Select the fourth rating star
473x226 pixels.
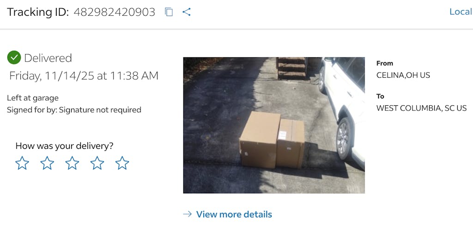point(97,163)
